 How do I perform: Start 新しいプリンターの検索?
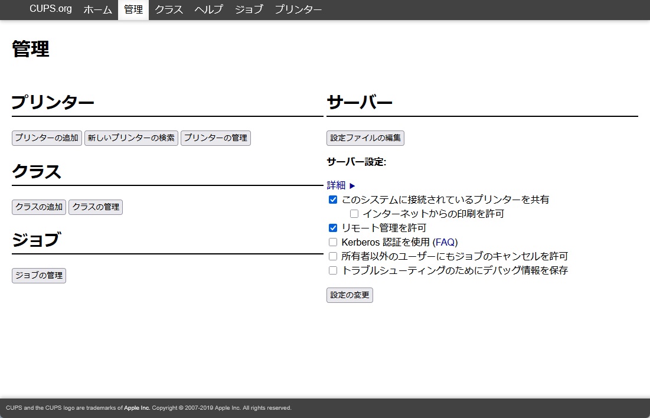click(132, 138)
